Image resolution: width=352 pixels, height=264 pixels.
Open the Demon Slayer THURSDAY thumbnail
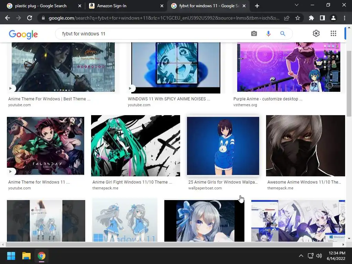click(x=46, y=146)
